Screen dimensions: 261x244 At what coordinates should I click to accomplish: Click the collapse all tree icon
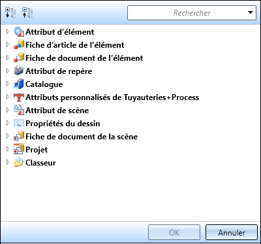(27, 13)
